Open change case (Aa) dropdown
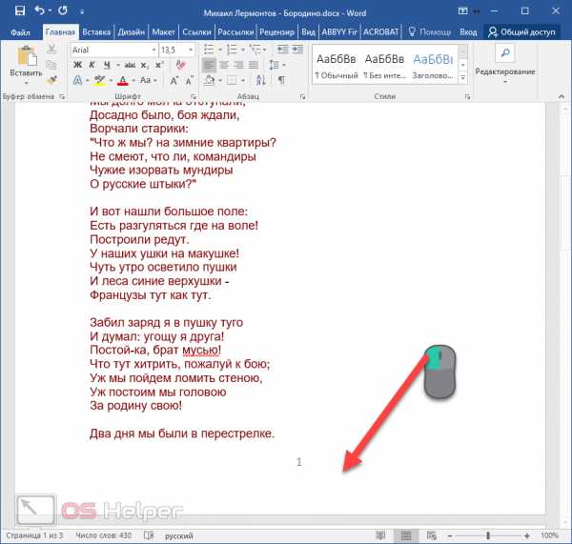 pyautogui.click(x=149, y=80)
